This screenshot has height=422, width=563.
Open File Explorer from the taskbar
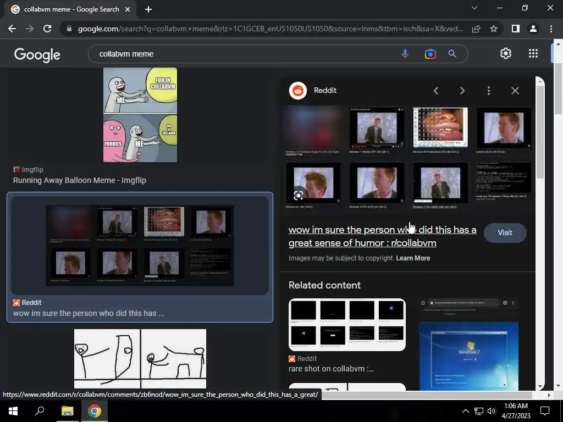tap(67, 411)
